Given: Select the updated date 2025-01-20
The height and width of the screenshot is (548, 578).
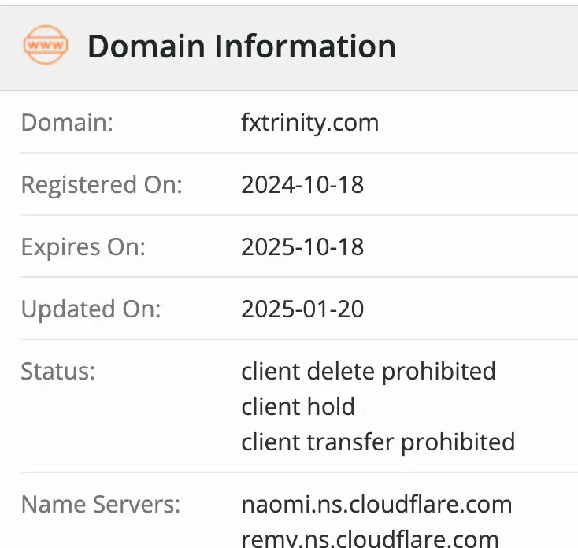Looking at the screenshot, I should [x=302, y=309].
